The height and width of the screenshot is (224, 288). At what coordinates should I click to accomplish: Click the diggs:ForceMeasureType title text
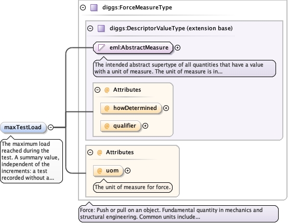click(137, 7)
